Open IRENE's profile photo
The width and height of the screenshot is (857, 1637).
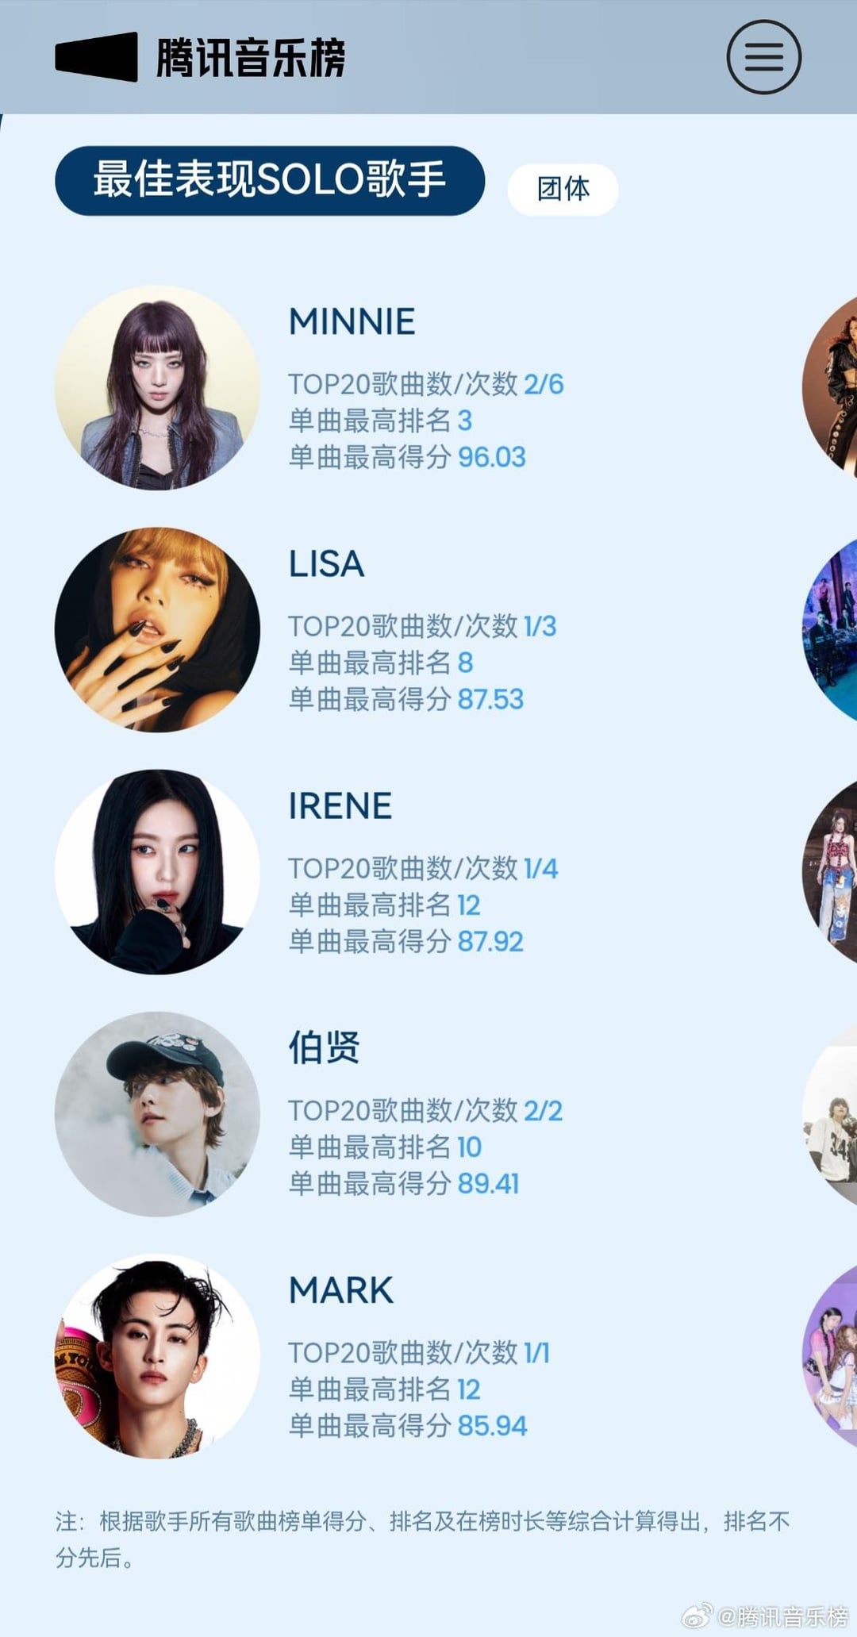pyautogui.click(x=157, y=871)
